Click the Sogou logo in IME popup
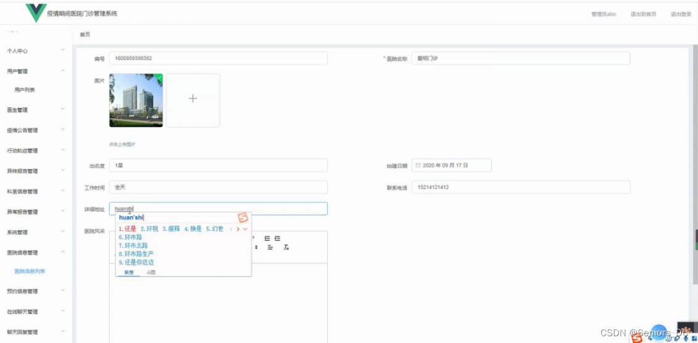Image resolution: width=698 pixels, height=343 pixels. tap(243, 218)
